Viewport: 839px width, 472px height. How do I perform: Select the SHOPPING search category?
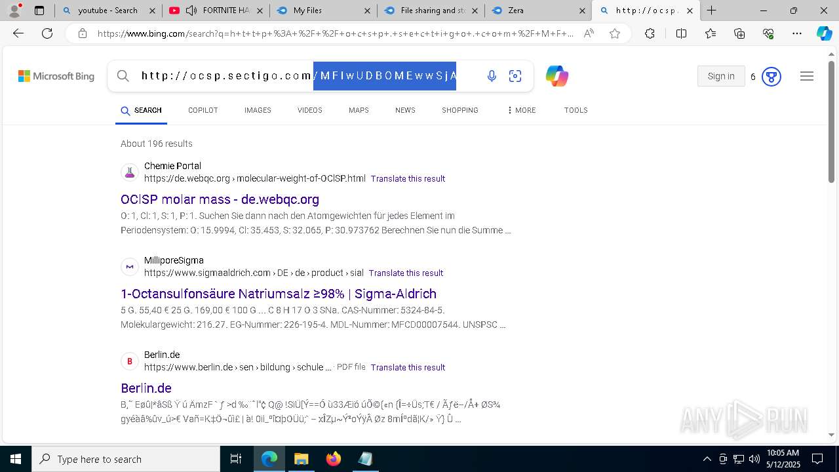460,110
